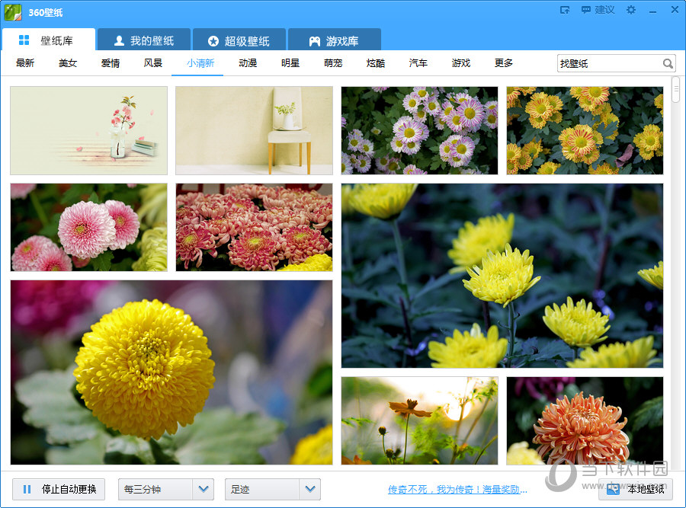
Task: Expand the 足迹 dropdown
Action: (272, 490)
